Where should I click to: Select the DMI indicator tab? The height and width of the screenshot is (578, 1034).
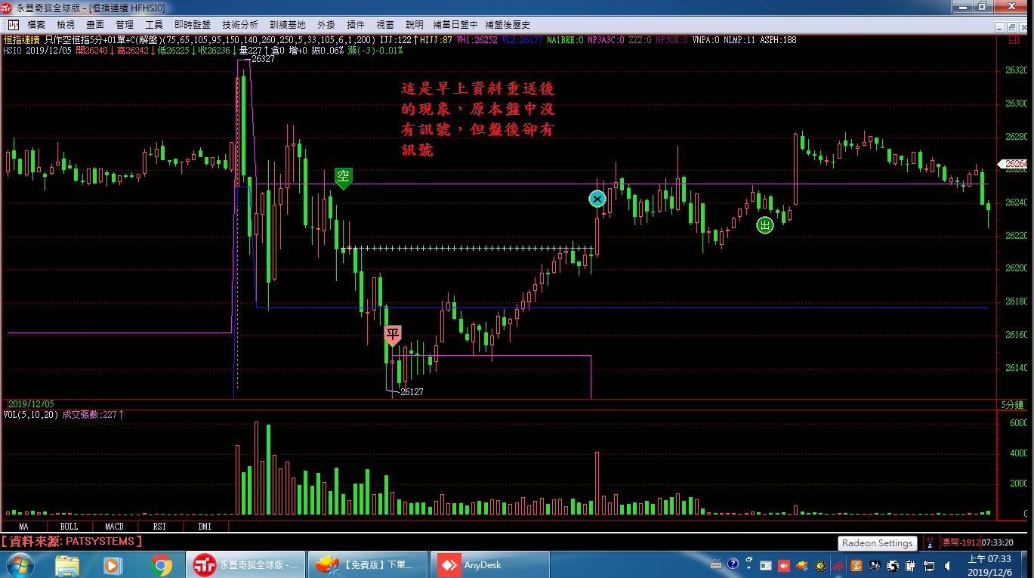pyautogui.click(x=205, y=526)
